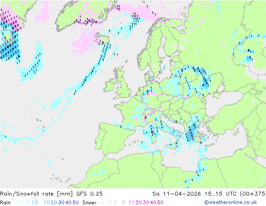266x206 pixels.
Task: Select the Snow 20 legend value
Action: pos(138,203)
